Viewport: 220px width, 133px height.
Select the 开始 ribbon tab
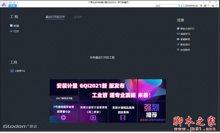point(12,6)
